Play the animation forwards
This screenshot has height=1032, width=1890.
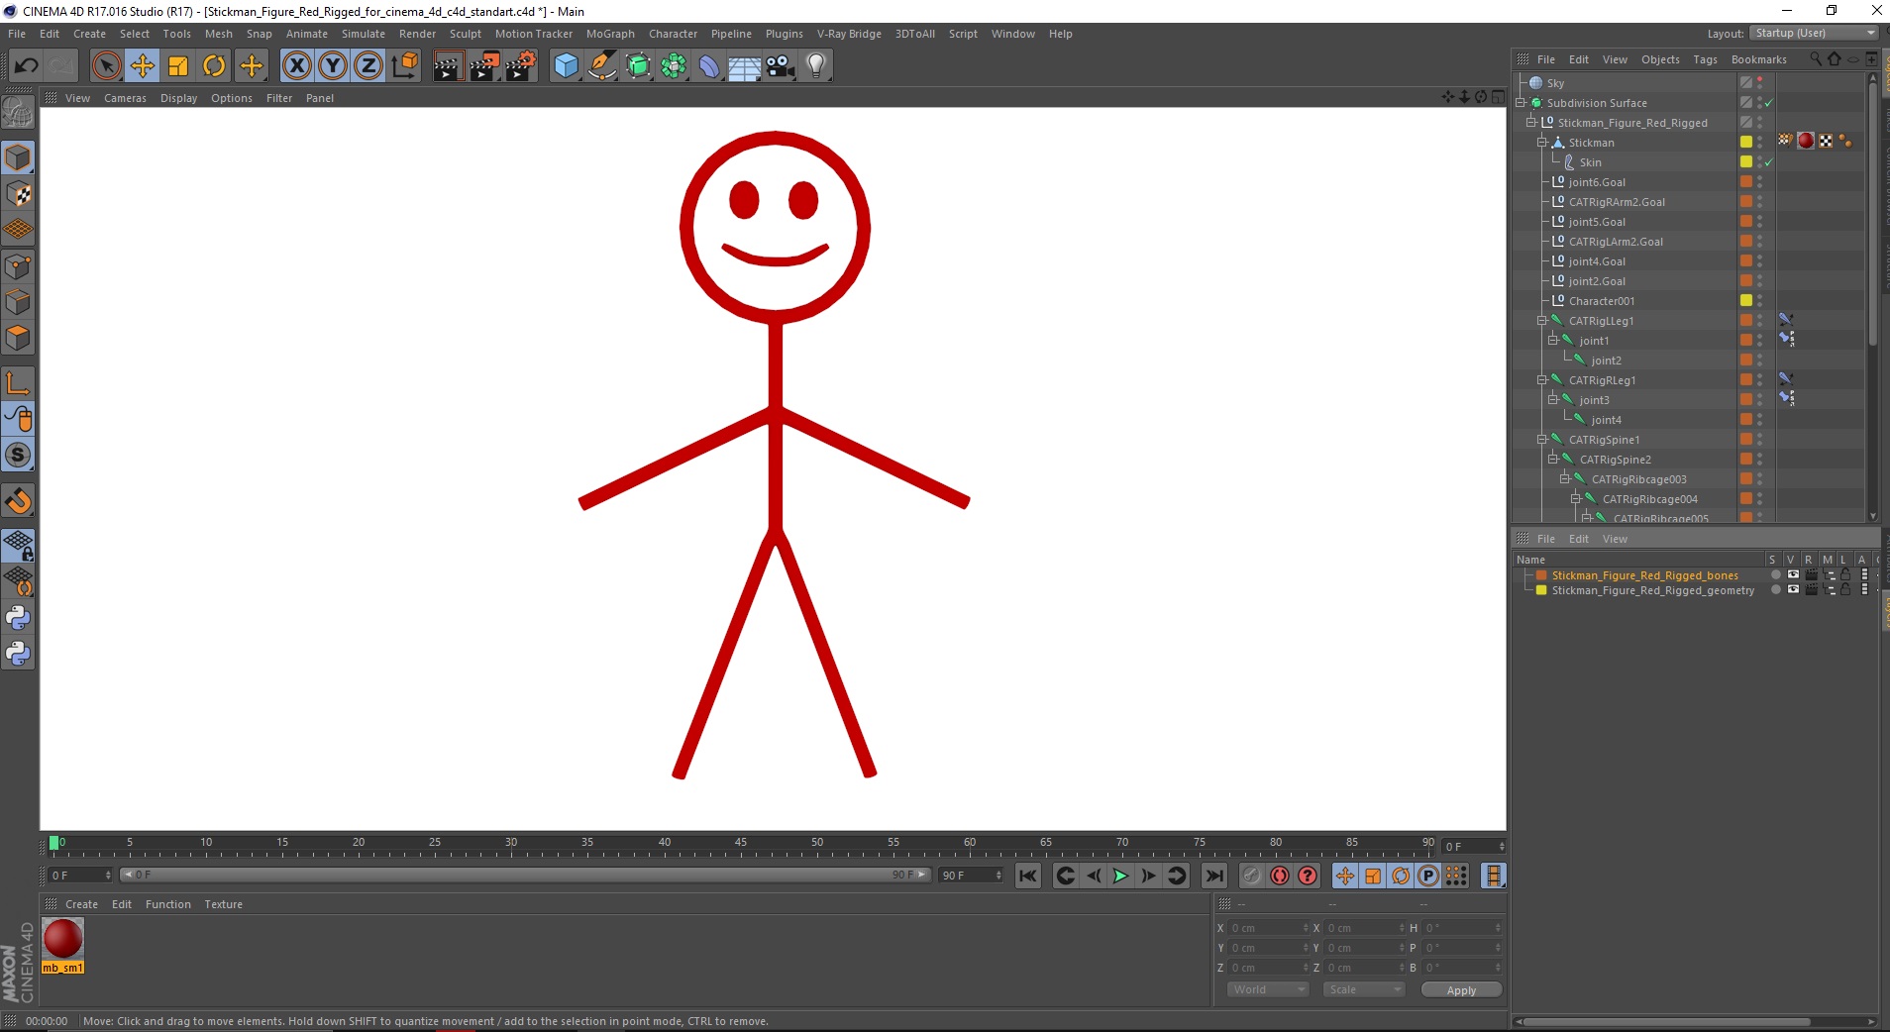(x=1120, y=876)
